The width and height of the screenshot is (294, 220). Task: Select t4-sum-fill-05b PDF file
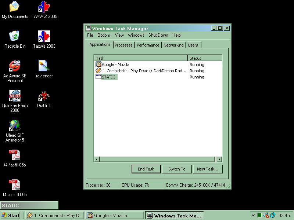click(15, 188)
